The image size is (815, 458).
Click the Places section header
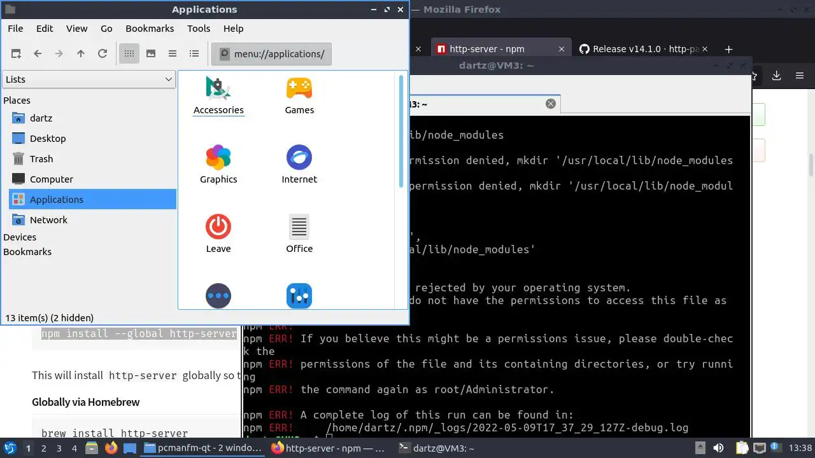click(17, 101)
